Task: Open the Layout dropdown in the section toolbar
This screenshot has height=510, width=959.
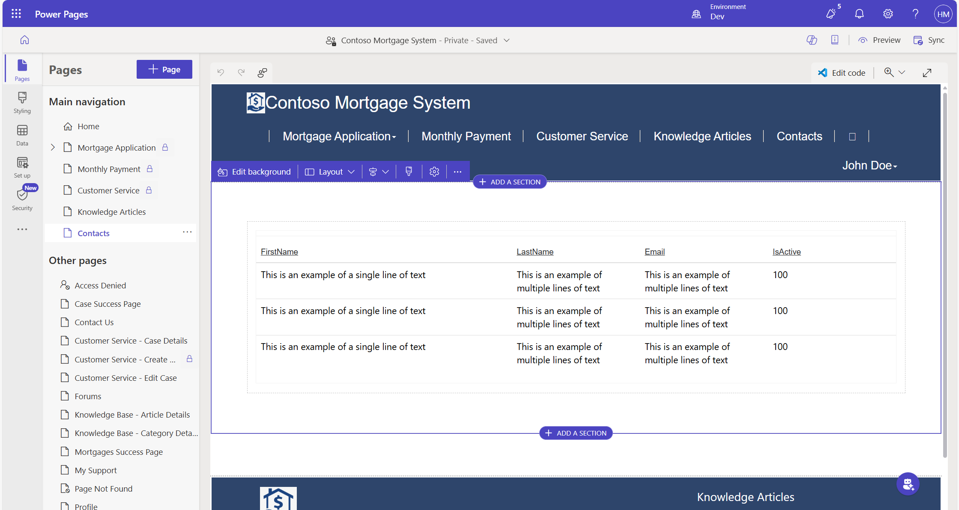Action: pyautogui.click(x=330, y=172)
